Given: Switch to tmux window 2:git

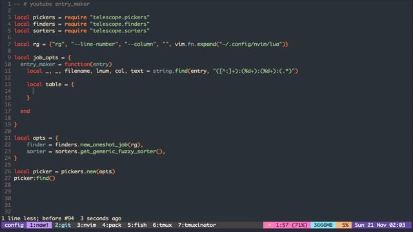Looking at the screenshot, I should pos(63,225).
